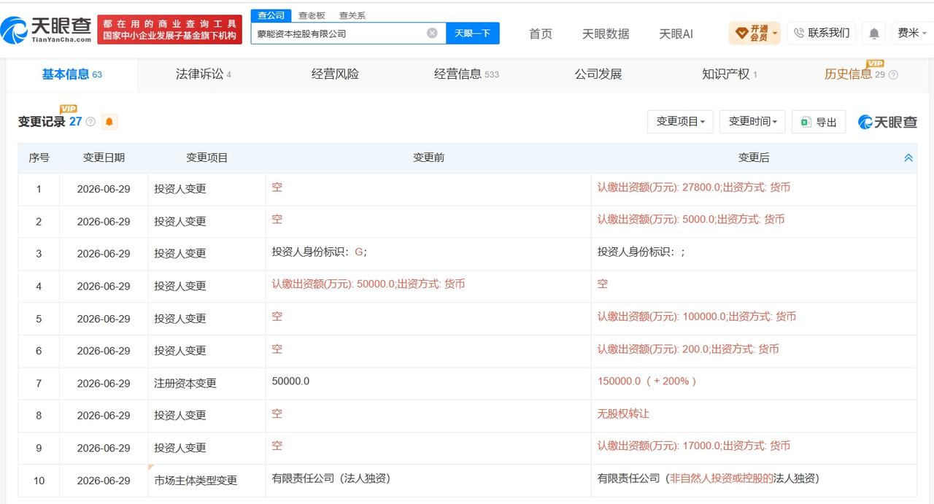Go to 首页 in the top navigation
Viewport: 934px width, 504px height.
(541, 34)
